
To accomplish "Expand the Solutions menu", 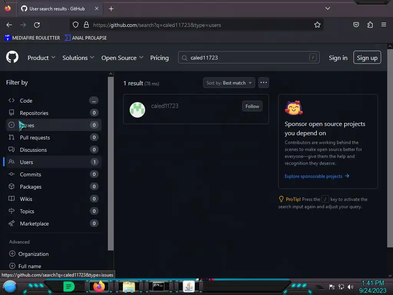I will (78, 58).
